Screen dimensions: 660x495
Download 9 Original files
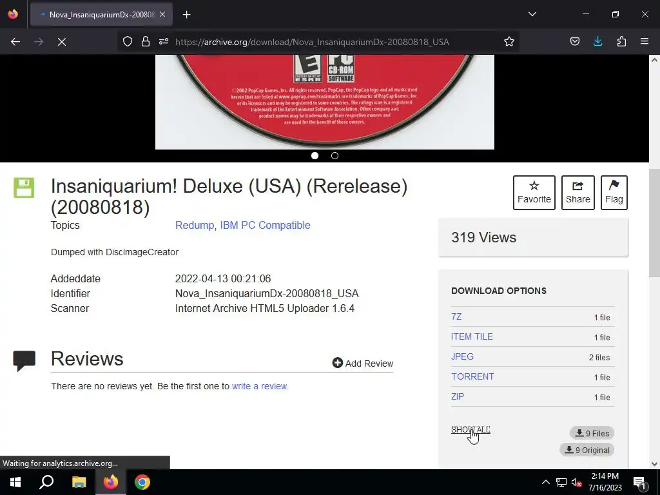click(x=587, y=450)
